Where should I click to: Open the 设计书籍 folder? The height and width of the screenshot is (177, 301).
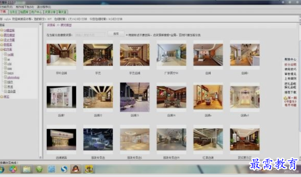pos(9,40)
